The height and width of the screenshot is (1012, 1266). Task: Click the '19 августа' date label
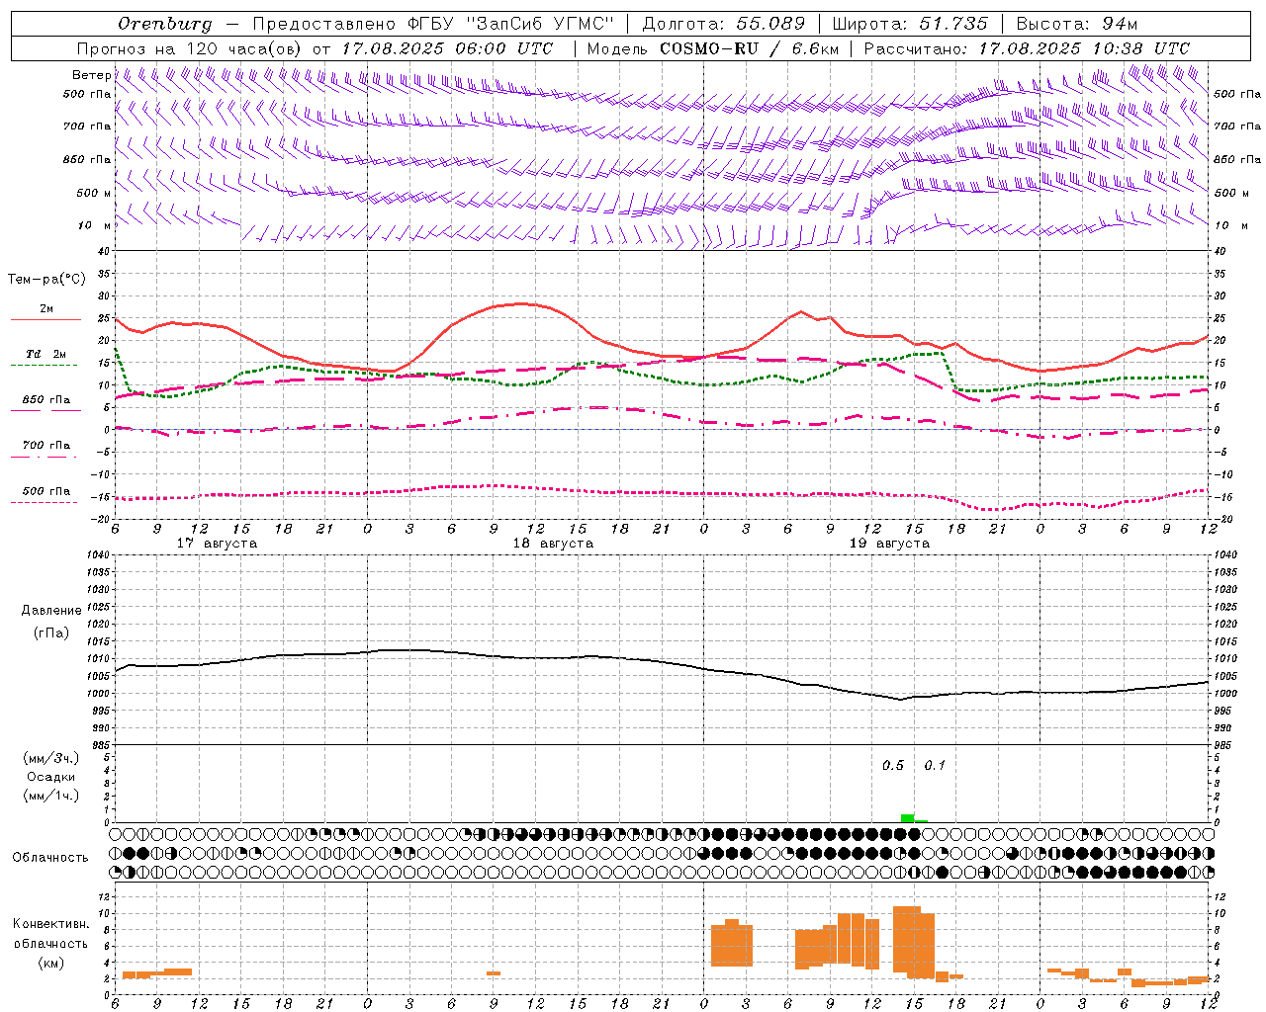click(889, 544)
